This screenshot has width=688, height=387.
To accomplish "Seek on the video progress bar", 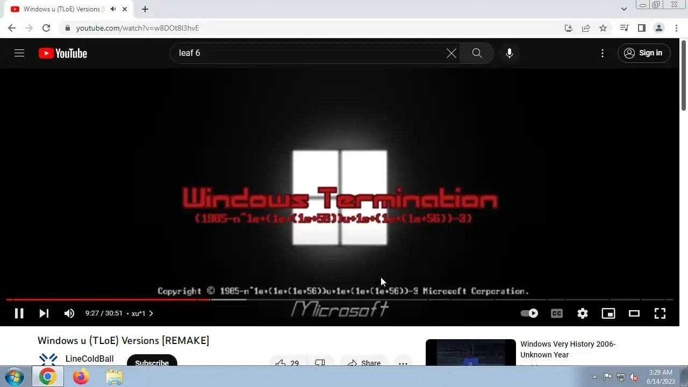I will pos(340,299).
